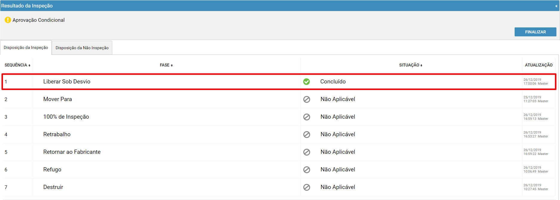Click the not-applicable icon for Destruir

tap(307, 187)
